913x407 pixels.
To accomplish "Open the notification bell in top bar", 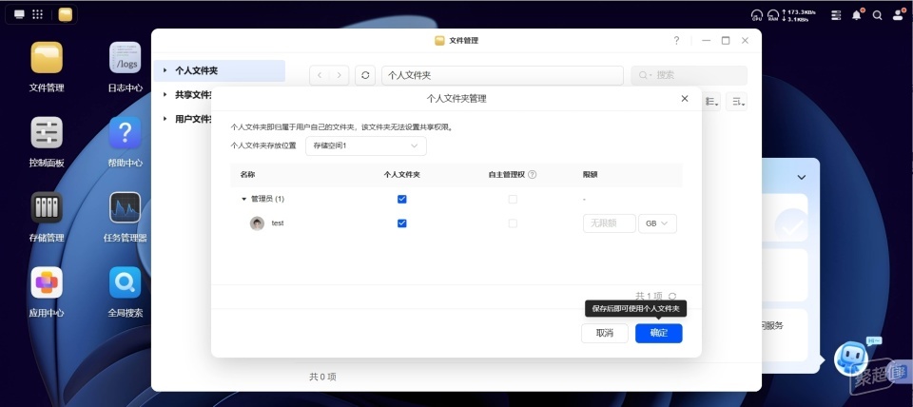I will [x=857, y=15].
